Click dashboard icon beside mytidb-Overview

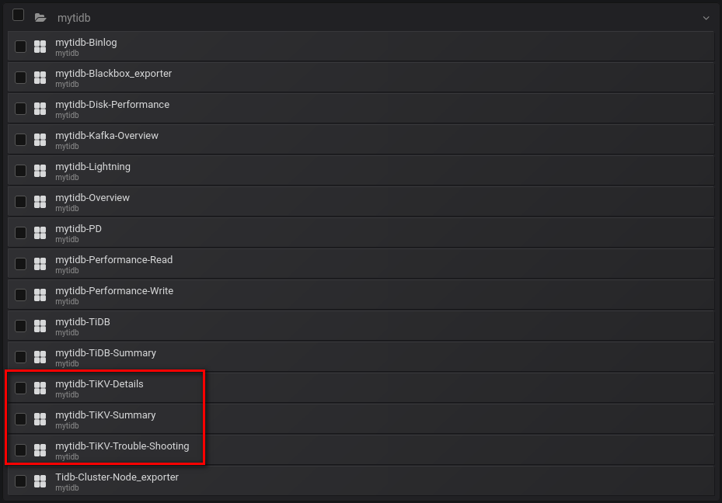(x=40, y=201)
